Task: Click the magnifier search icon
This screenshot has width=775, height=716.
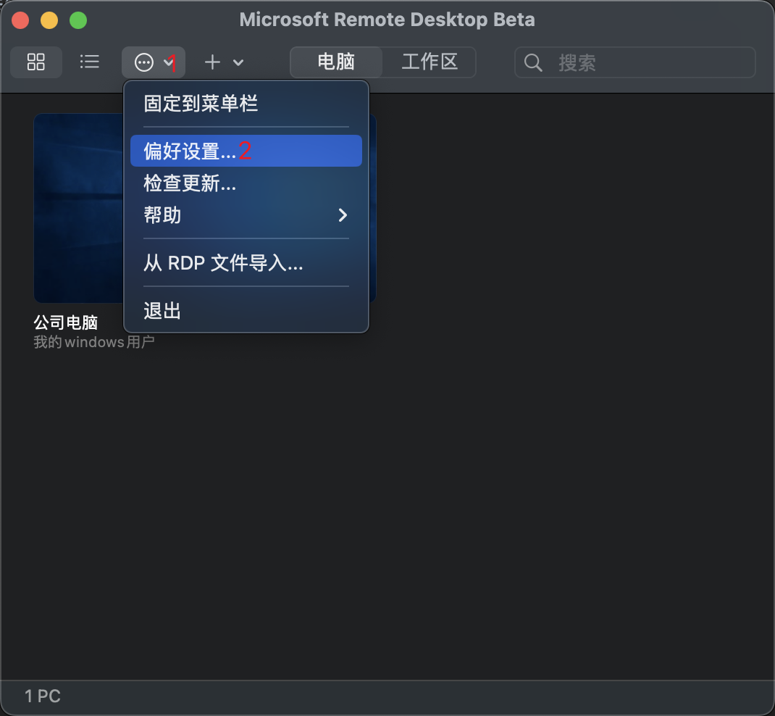Action: [533, 63]
